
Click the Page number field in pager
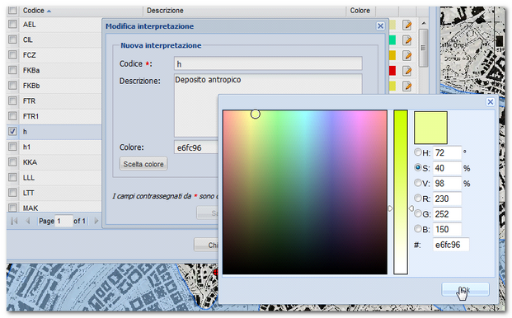tap(64, 221)
